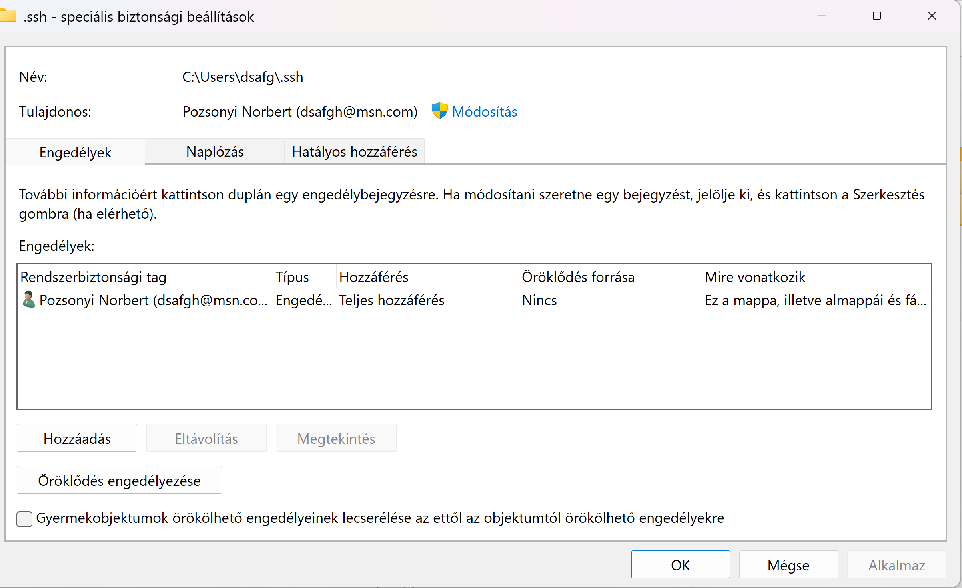The width and height of the screenshot is (962, 588).
Task: Open the Módosítás link to change owner
Action: [x=485, y=111]
